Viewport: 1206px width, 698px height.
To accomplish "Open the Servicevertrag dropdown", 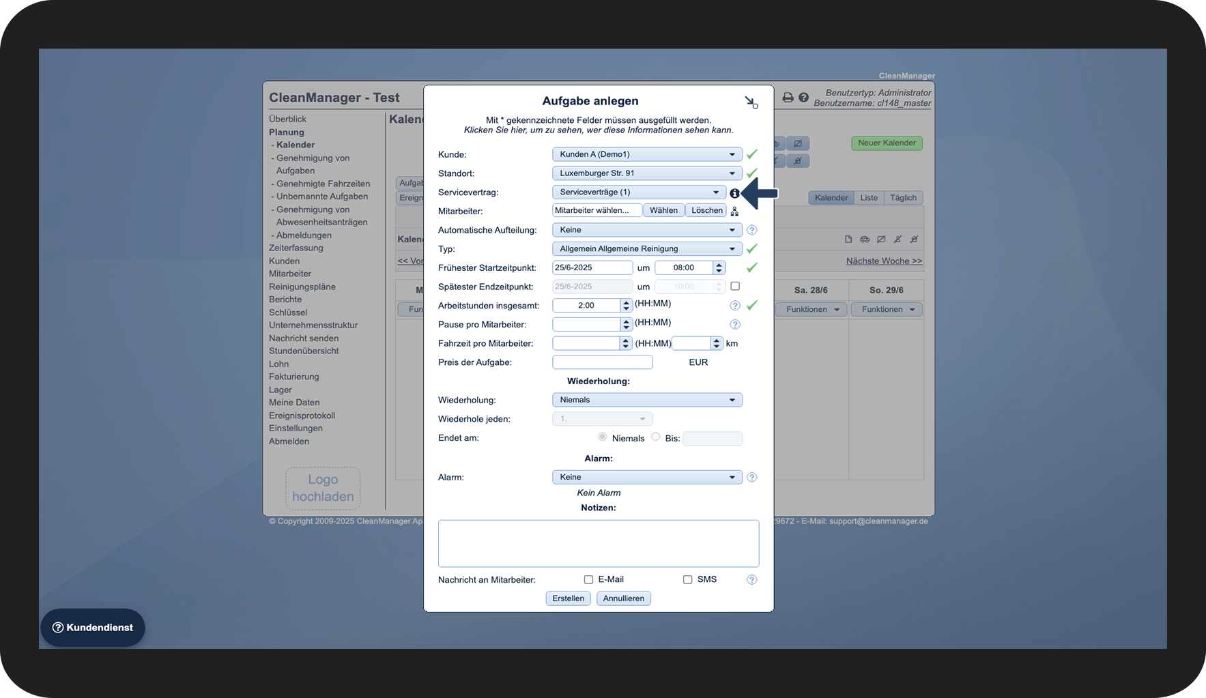I will (x=639, y=192).
